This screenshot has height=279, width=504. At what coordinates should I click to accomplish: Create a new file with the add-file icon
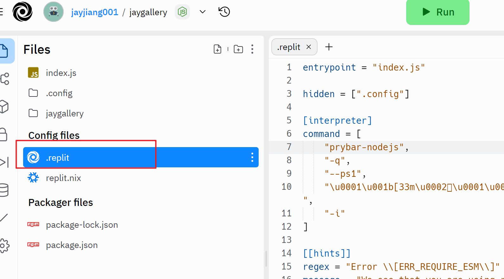coord(217,49)
